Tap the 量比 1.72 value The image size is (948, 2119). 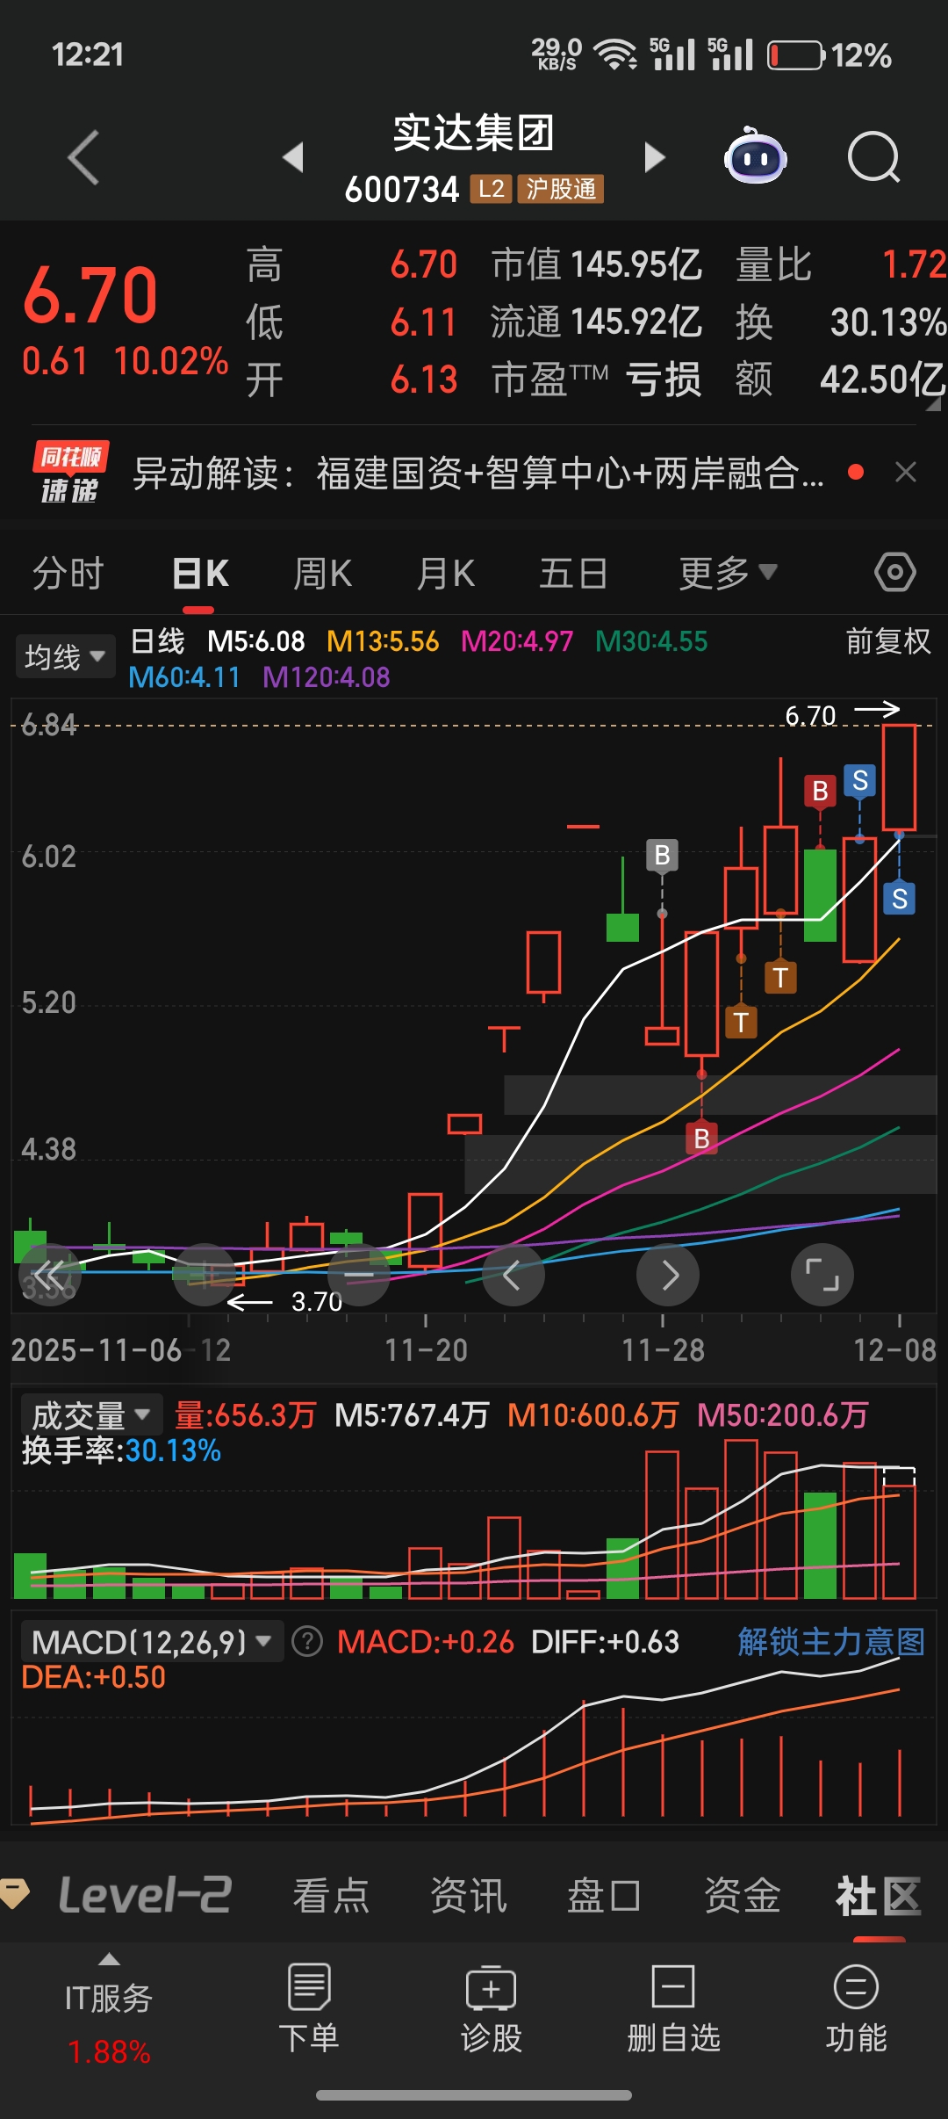(841, 264)
